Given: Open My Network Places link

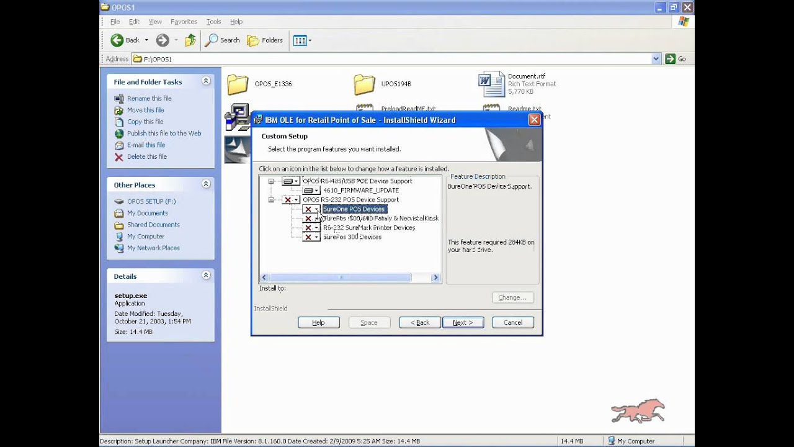Looking at the screenshot, I should 153,248.
